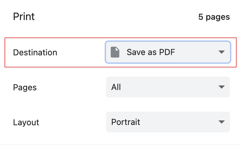Click the space between the PDF icon and its arrow
Screen dimensions: 241x145
click(196, 52)
